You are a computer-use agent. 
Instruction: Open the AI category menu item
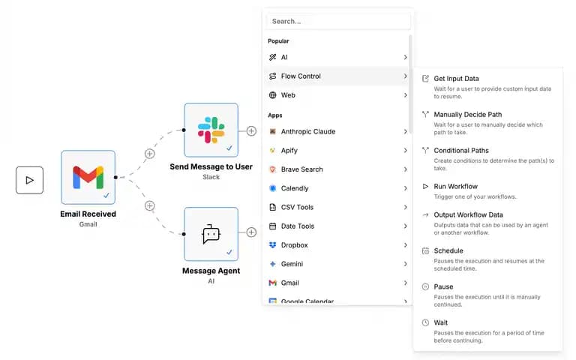click(x=337, y=57)
